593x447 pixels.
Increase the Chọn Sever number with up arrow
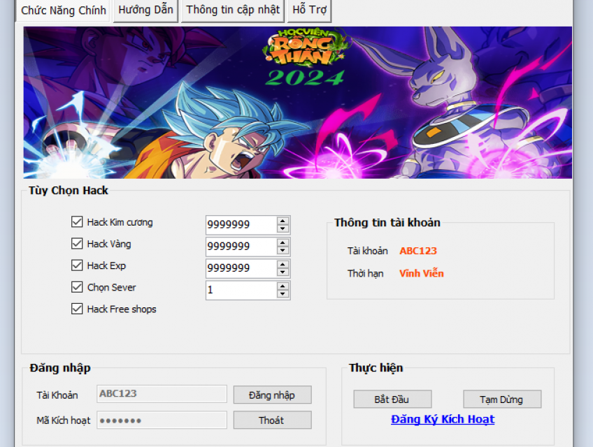click(x=283, y=286)
